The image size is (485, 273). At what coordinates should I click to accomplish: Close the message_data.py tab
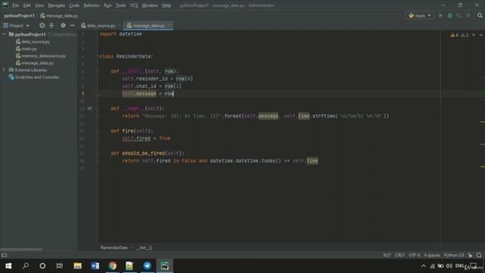[170, 26]
